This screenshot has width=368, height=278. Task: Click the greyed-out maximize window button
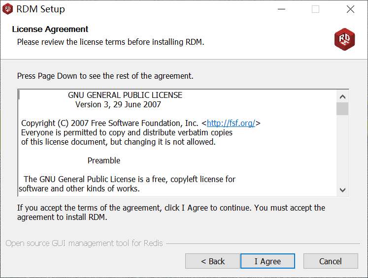point(315,9)
